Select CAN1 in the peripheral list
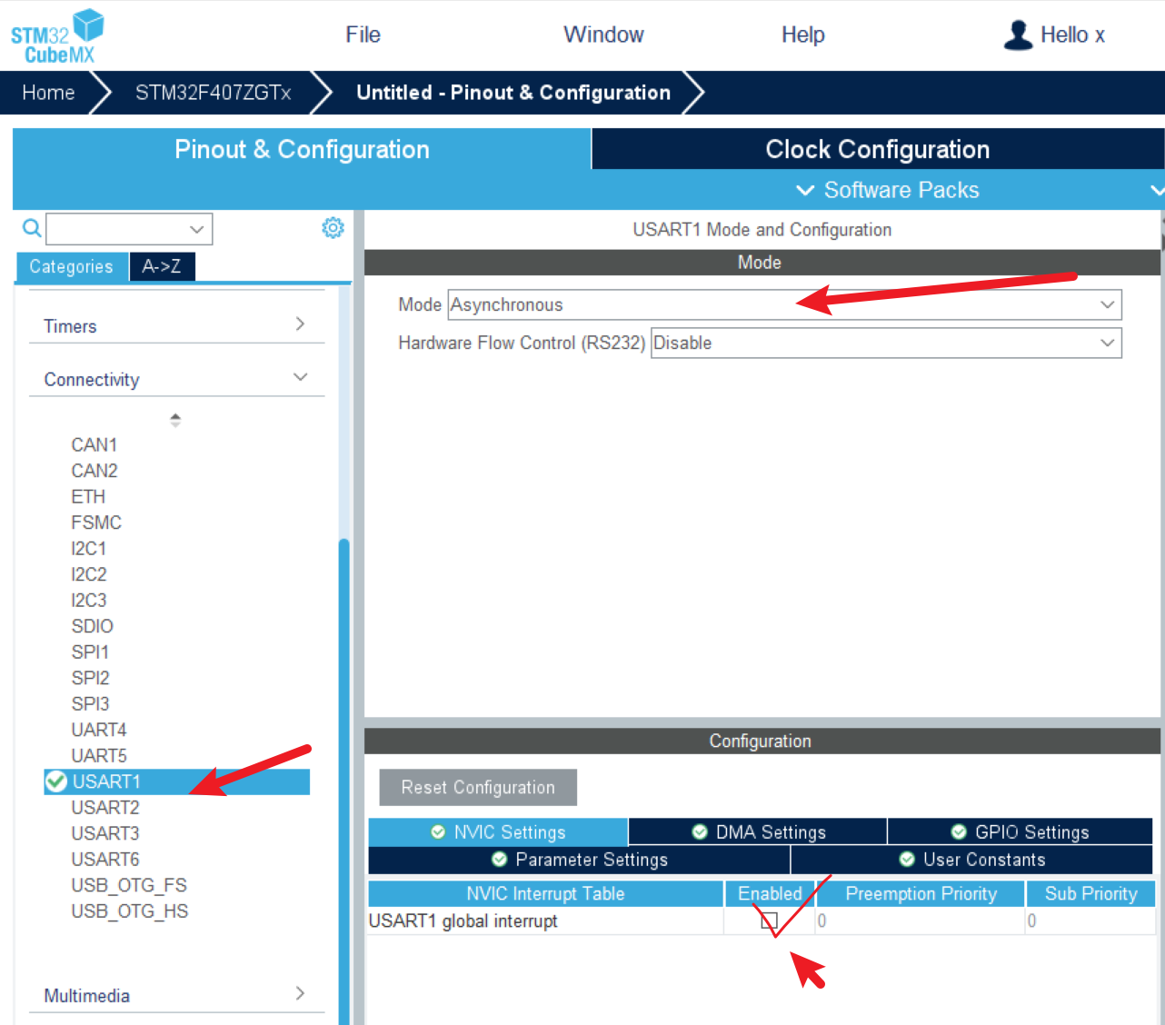1165x1025 pixels. click(x=95, y=444)
